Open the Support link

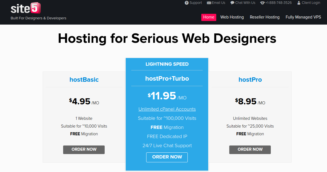[196, 3]
